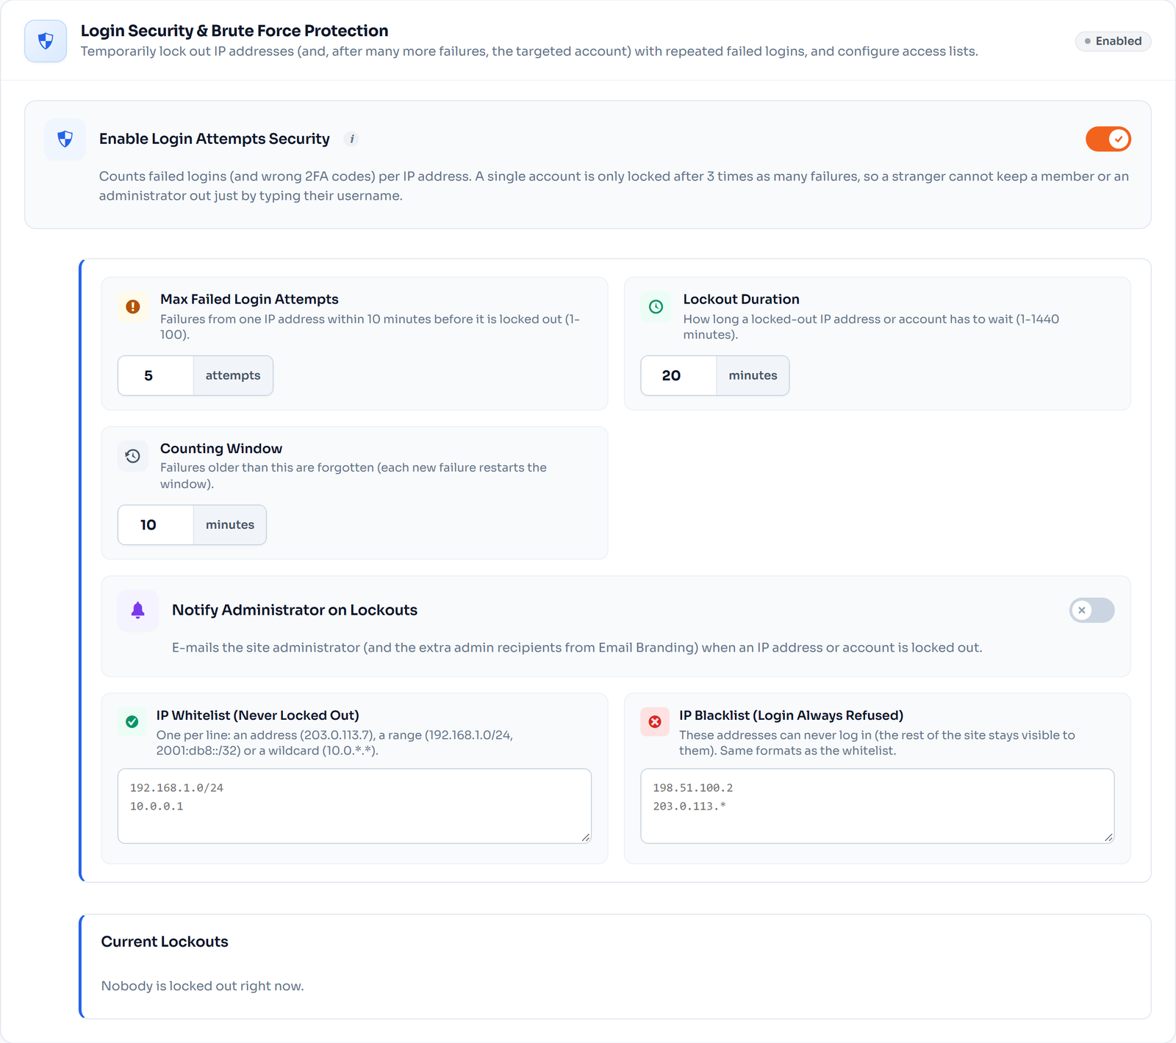Click the 'minutes' label beside Lockout Duration value
The height and width of the screenshot is (1043, 1176).
(x=753, y=375)
